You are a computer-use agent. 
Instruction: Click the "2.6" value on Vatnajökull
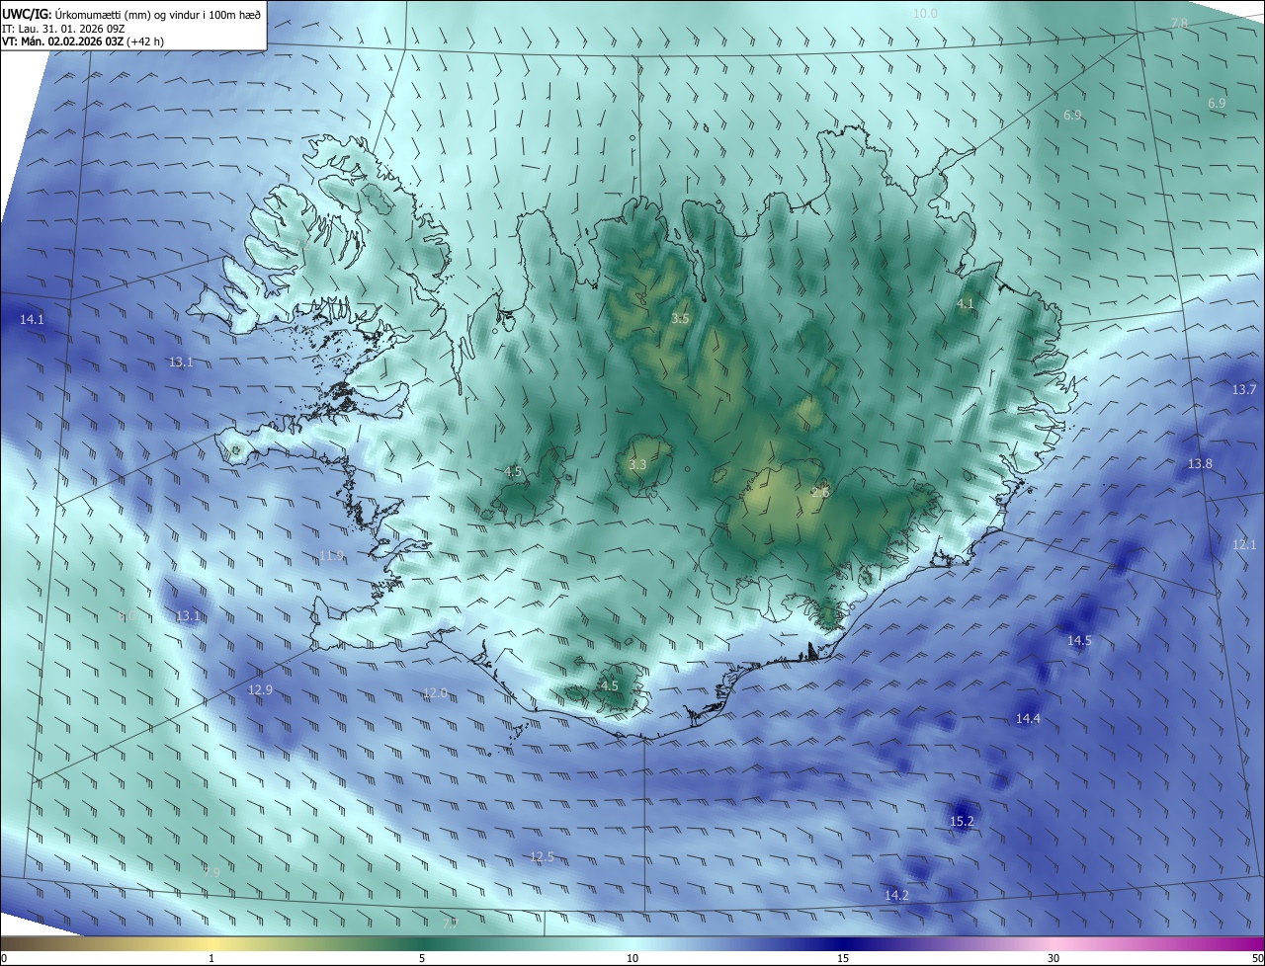820,493
